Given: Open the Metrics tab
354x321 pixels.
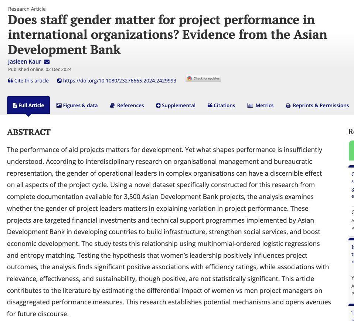Looking at the screenshot, I should click(x=260, y=105).
